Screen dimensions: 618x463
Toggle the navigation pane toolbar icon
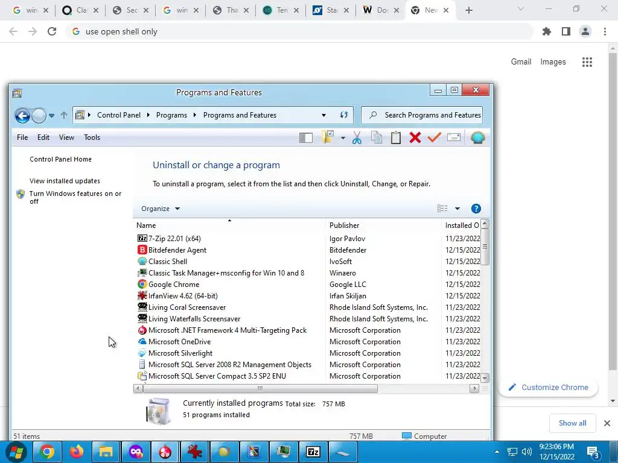(x=306, y=138)
